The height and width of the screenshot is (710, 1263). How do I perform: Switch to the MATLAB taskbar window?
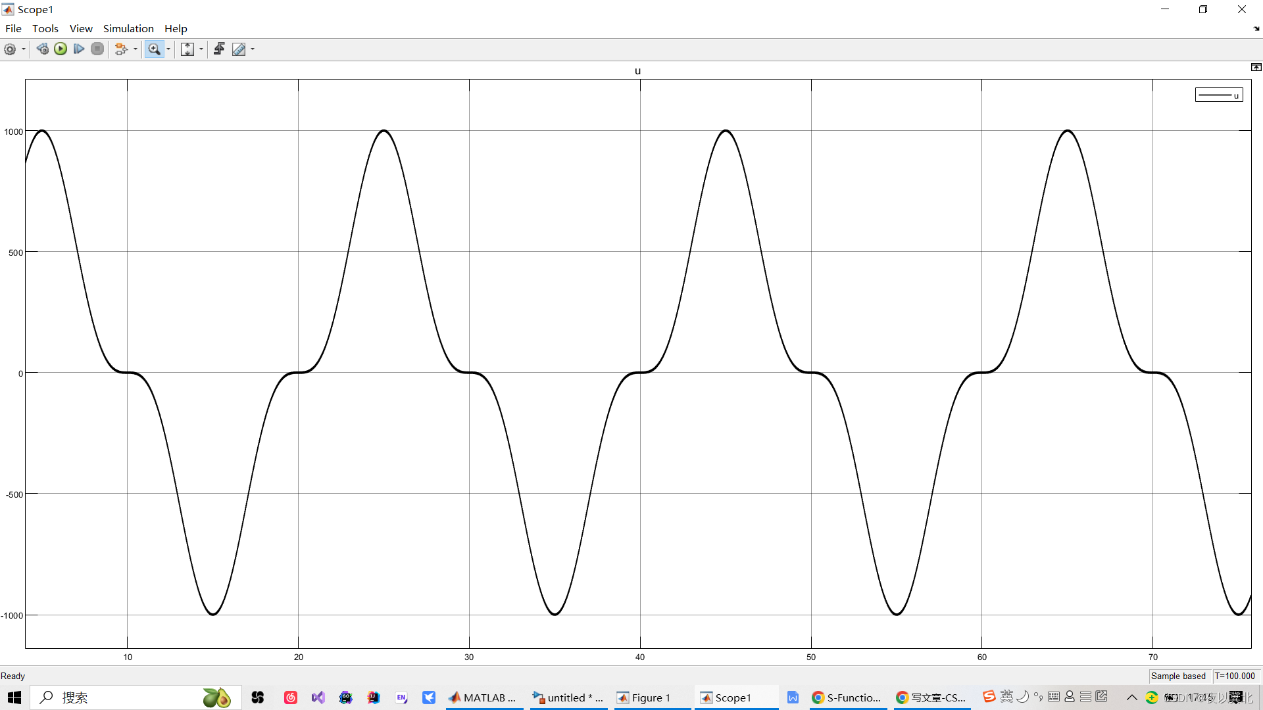[485, 698]
